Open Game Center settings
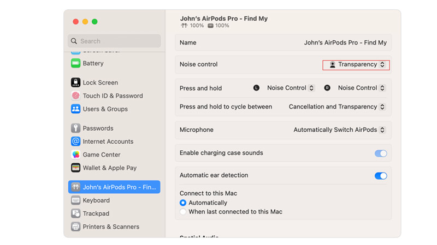437x245 pixels. (x=114, y=155)
